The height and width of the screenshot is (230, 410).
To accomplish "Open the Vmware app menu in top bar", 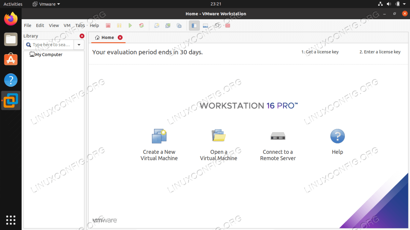I will pos(46,4).
